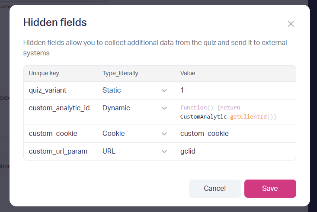
Task: Open the Static type dropdown
Action: [135, 90]
